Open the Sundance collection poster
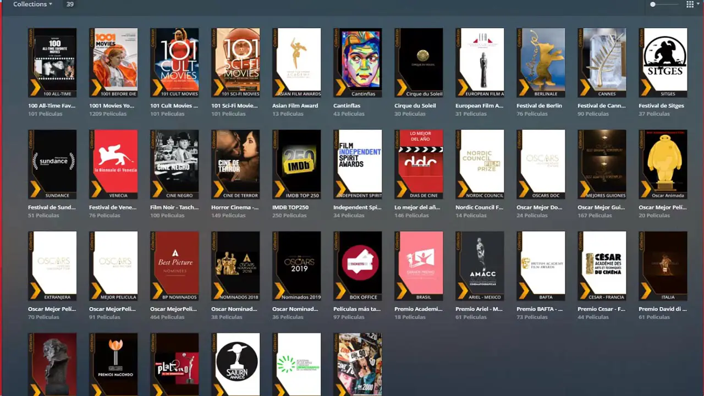Viewport: 704px width, 396px height. [52, 164]
